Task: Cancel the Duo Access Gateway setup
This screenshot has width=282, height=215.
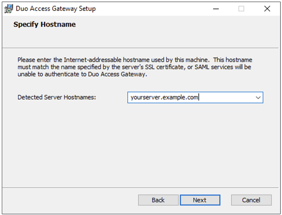Action: pos(251,200)
